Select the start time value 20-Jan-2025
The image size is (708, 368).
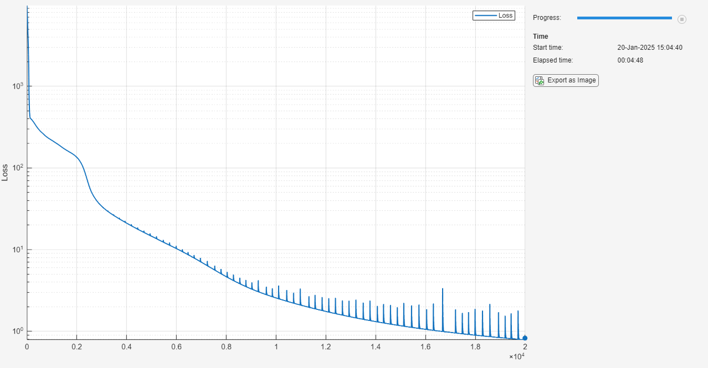point(649,48)
